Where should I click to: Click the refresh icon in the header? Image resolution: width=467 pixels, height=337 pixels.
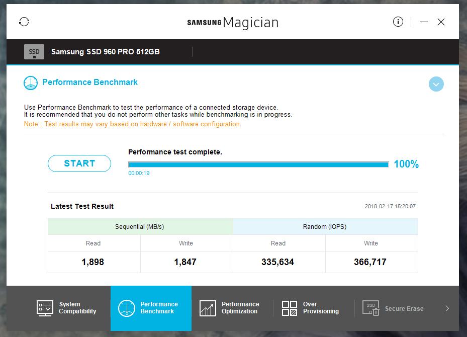point(24,22)
